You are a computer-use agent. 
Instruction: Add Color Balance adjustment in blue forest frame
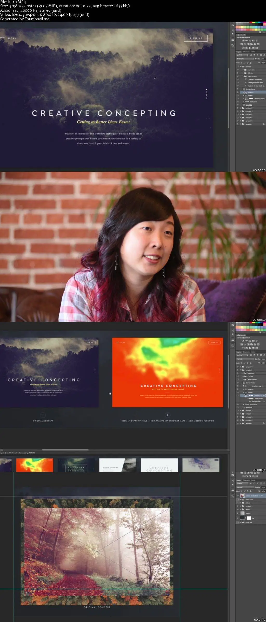click(245, 44)
